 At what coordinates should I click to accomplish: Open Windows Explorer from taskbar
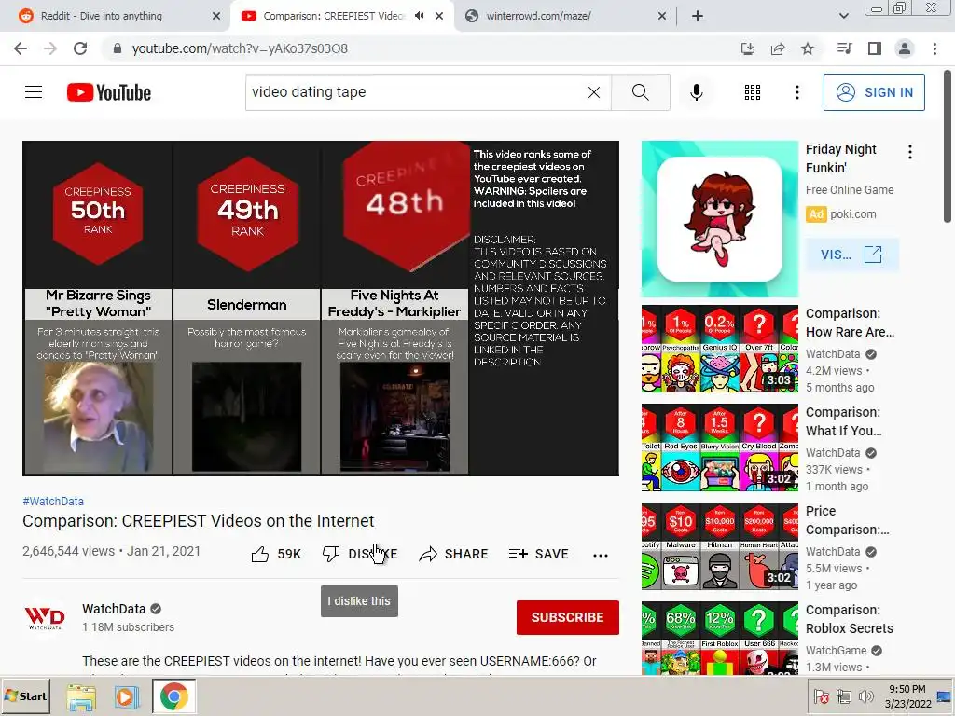(81, 696)
